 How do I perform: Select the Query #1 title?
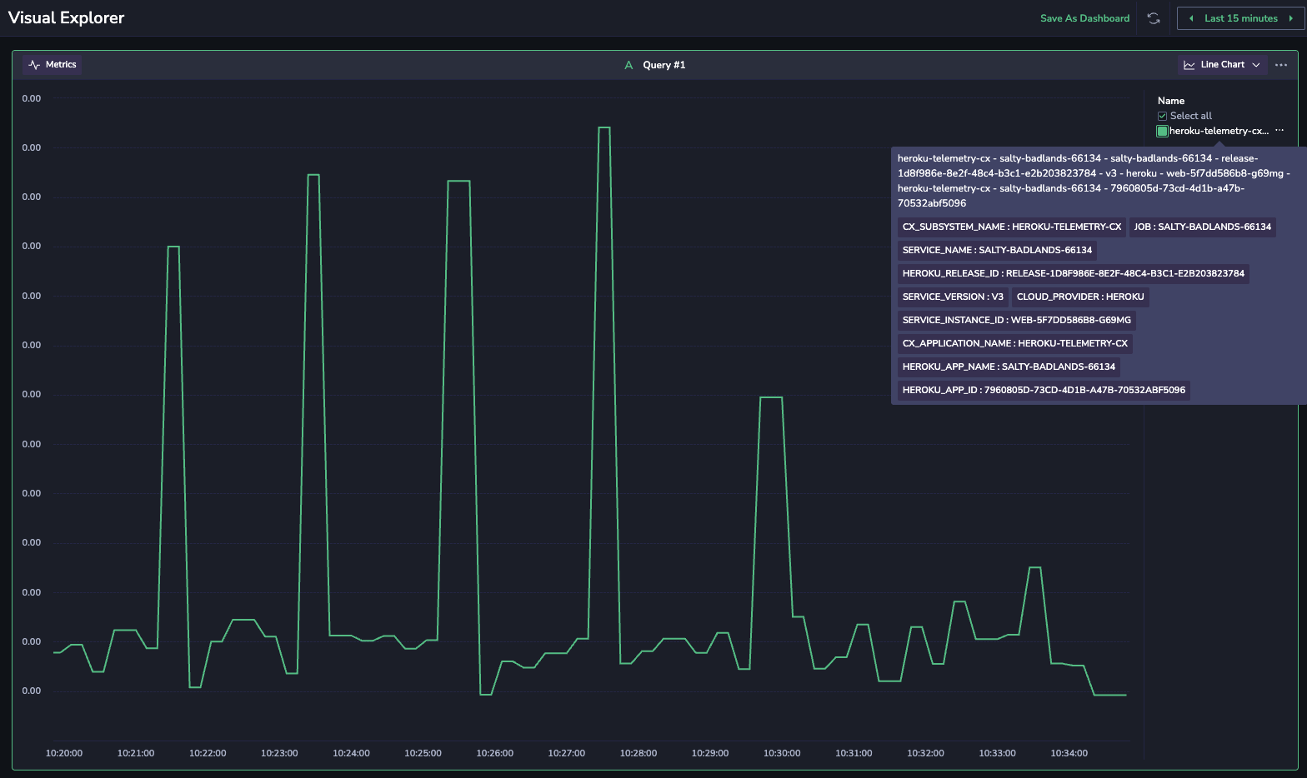pyautogui.click(x=664, y=65)
